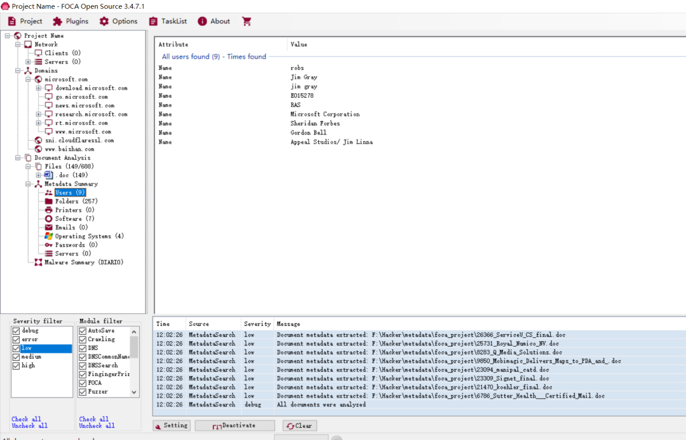The width and height of the screenshot is (686, 440).
Task: Click the network Servers (0) icon
Action: coord(39,62)
